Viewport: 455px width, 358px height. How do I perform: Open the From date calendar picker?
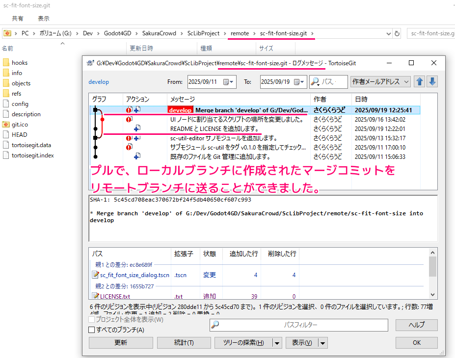click(x=228, y=82)
